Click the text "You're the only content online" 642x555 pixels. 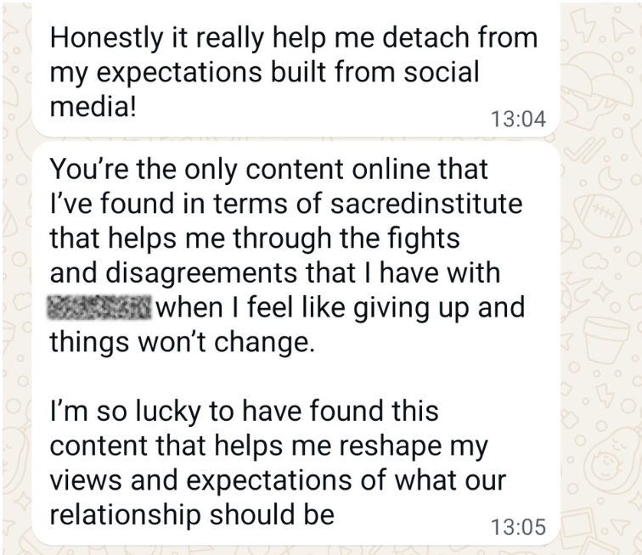(x=269, y=169)
